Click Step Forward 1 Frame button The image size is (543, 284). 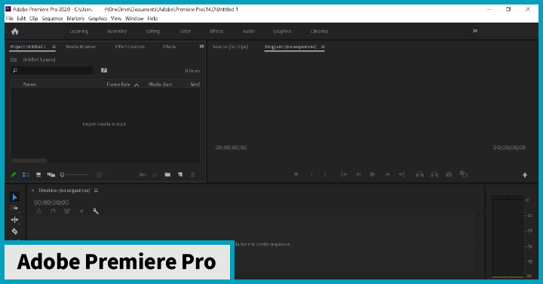tap(388, 174)
